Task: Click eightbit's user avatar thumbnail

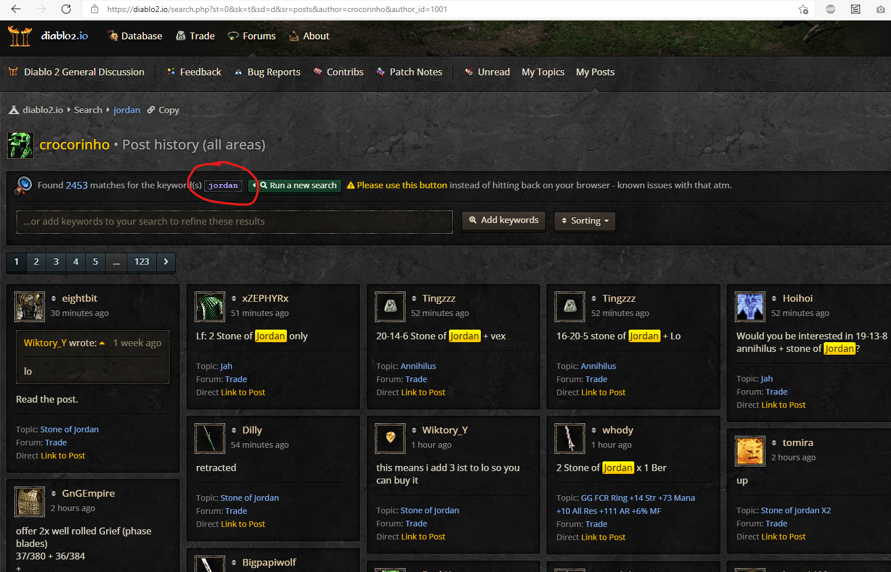Action: coord(30,307)
